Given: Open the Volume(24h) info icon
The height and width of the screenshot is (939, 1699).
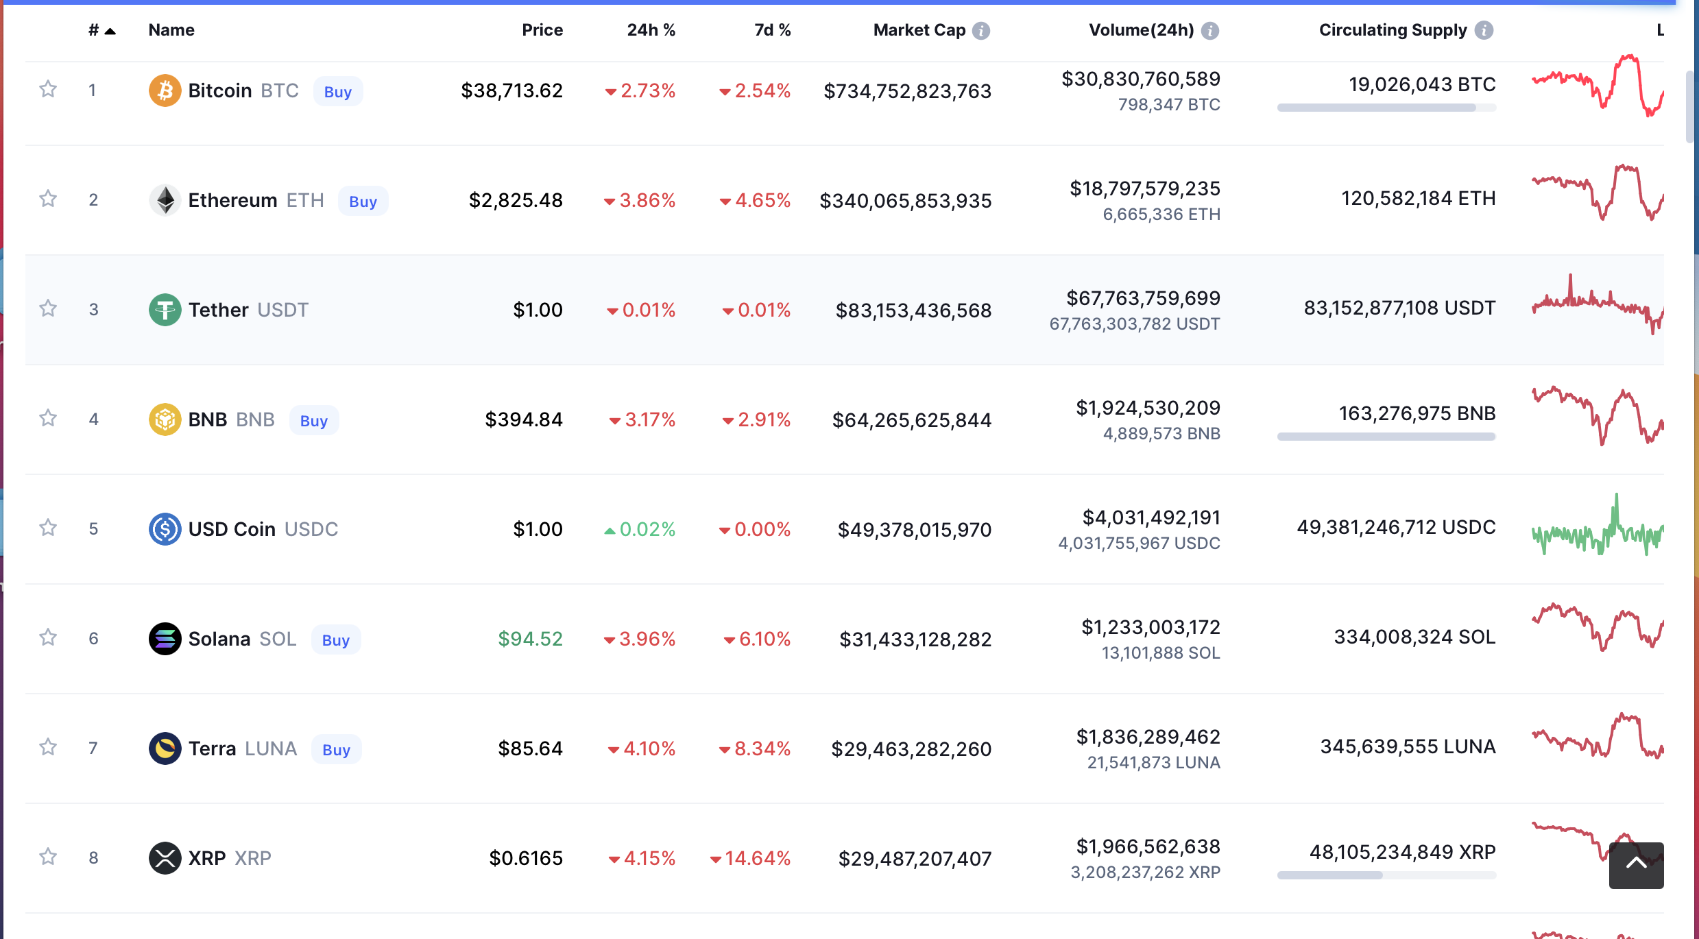Looking at the screenshot, I should [1210, 31].
